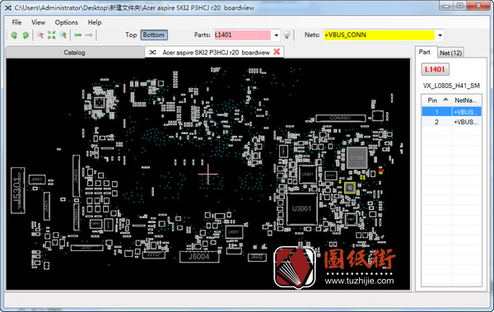Viewport: 494px width, 312px height.
Task: Open the File menu
Action: [16, 22]
